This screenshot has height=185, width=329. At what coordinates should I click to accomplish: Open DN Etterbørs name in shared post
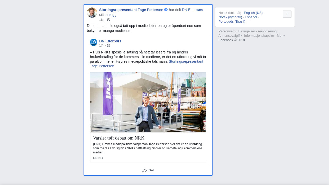[110, 41]
